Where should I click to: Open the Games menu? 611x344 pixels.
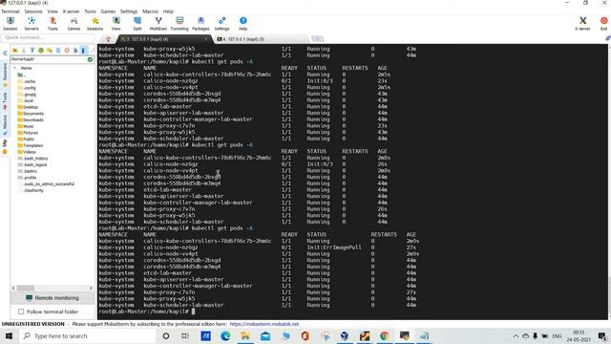pos(108,11)
